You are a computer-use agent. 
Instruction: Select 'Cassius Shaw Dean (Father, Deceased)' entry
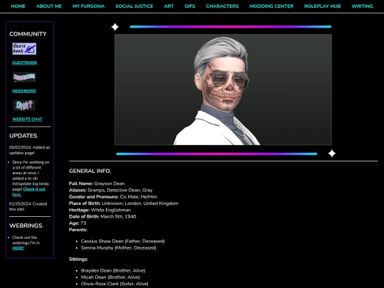(123, 241)
